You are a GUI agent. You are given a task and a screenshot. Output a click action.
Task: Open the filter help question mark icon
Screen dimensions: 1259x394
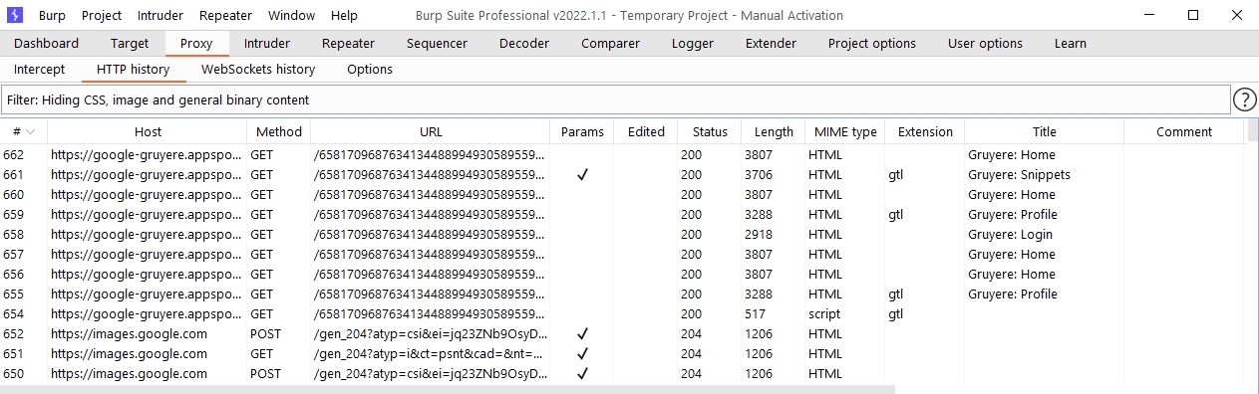click(x=1245, y=99)
